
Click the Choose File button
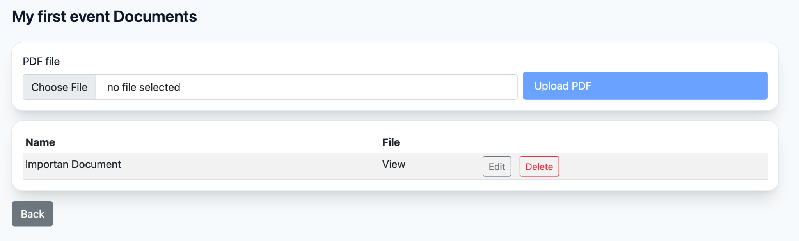59,87
